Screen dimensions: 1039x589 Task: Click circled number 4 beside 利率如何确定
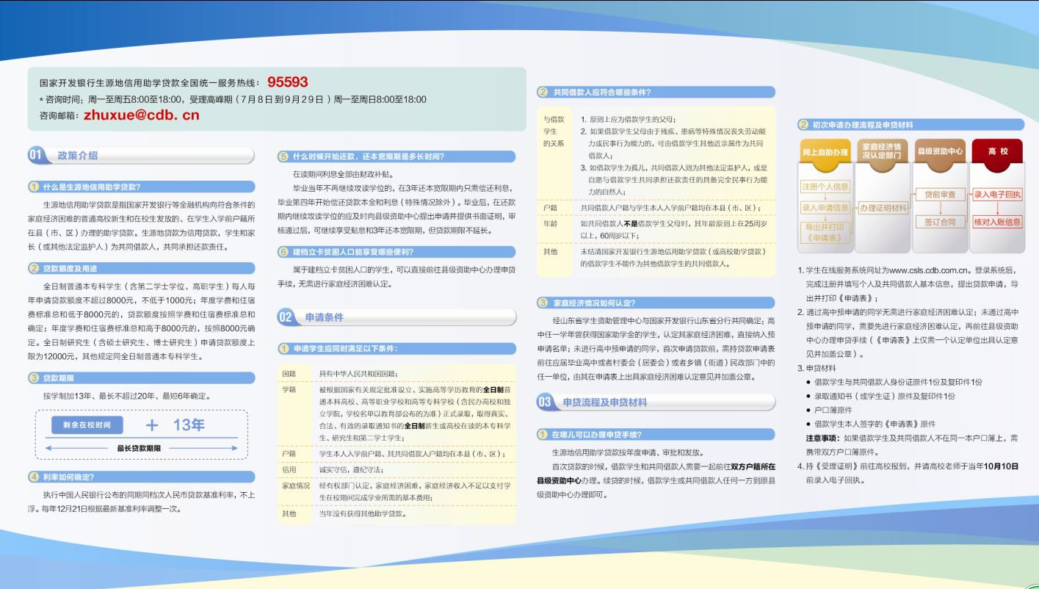click(x=34, y=477)
